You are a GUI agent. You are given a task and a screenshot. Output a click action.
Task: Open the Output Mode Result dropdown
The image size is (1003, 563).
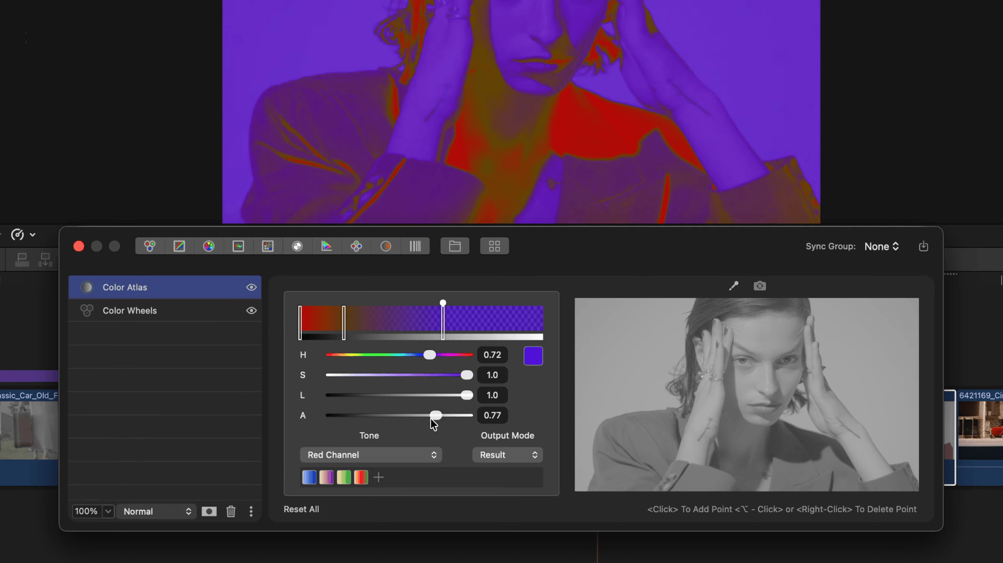point(507,455)
